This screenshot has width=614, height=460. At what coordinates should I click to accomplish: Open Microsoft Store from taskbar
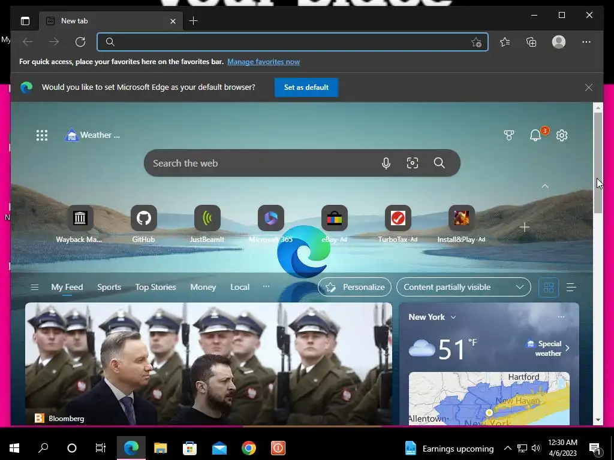point(189,448)
